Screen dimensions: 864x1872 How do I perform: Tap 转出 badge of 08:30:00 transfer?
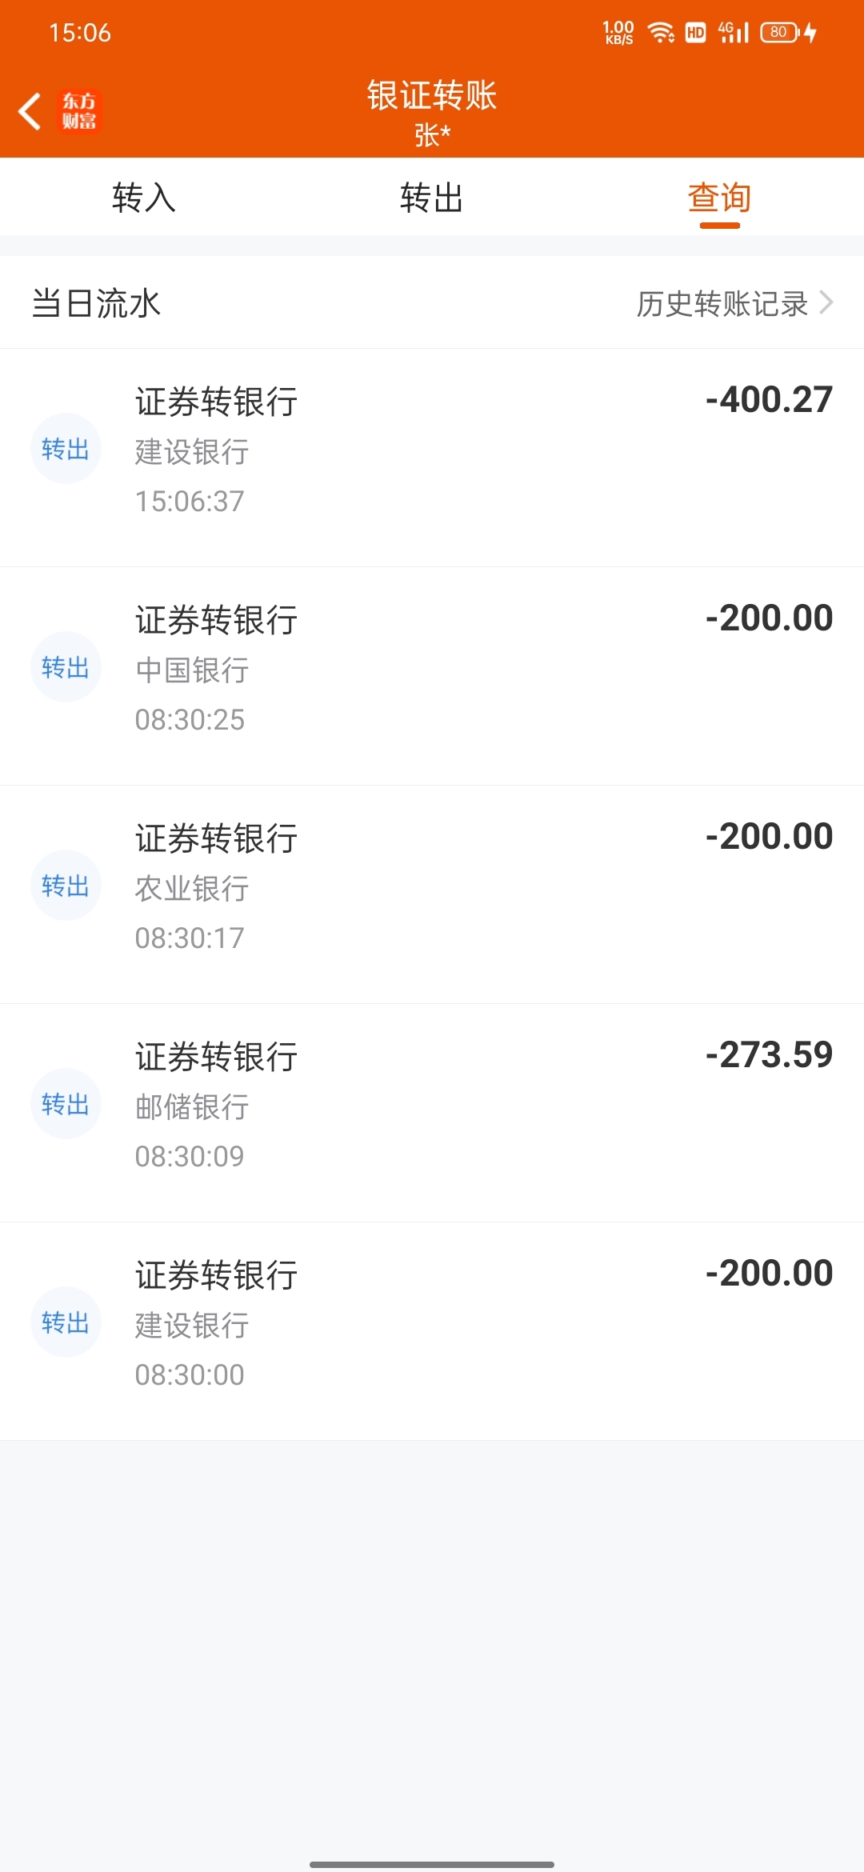click(66, 1322)
